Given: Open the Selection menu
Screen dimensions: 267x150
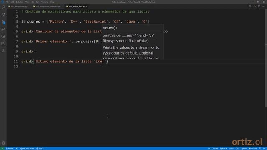Looking at the screenshot, I should pyautogui.click(x=20, y=2).
